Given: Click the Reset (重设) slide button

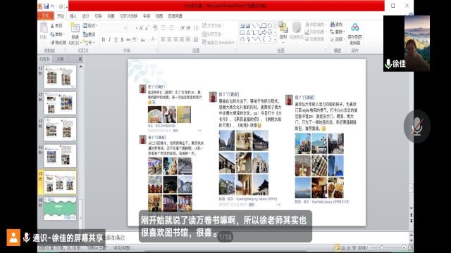Looking at the screenshot, I should tap(89, 34).
